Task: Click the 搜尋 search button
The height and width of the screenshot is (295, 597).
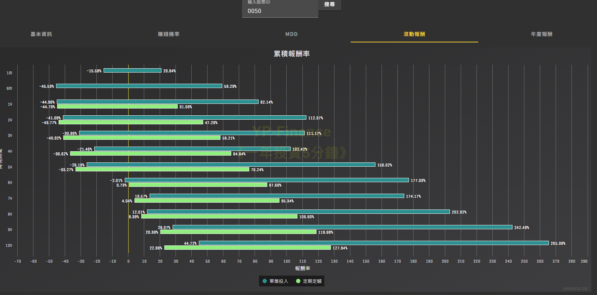Action: pyautogui.click(x=329, y=5)
